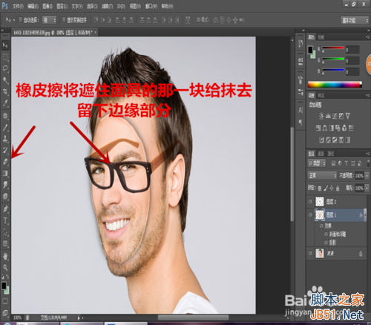Open the 不透明度 opacity dropdown arrow
The height and width of the screenshot is (325, 371).
367,176
